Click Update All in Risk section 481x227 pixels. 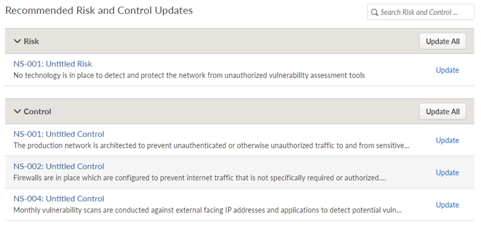point(443,41)
